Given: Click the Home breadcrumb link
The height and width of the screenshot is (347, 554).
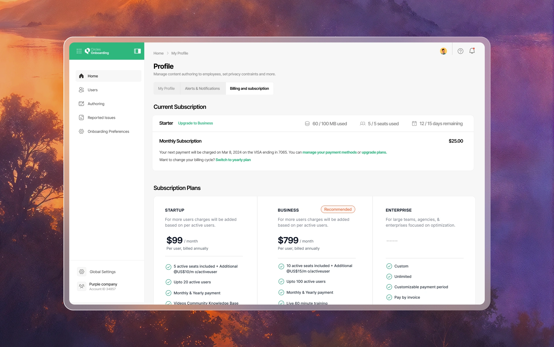Looking at the screenshot, I should pos(158,53).
